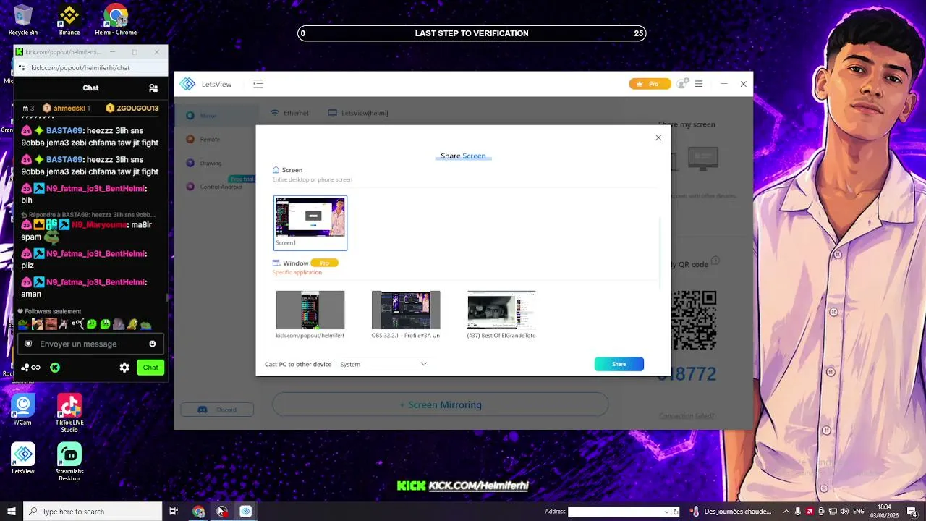Show hidden system tray icons
The height and width of the screenshot is (521, 926).
point(786,512)
